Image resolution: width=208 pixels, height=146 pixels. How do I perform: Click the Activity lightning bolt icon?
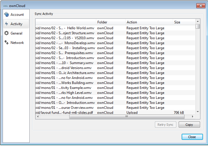point(6,24)
